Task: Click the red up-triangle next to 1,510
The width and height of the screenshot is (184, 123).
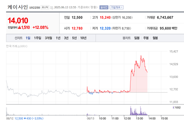Action: tap(20, 27)
